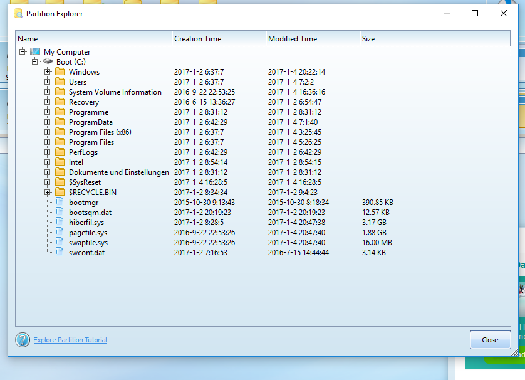Click the 2017-1-4 20:22:14 modified time
Image resolution: width=525 pixels, height=380 pixels.
pyautogui.click(x=297, y=72)
